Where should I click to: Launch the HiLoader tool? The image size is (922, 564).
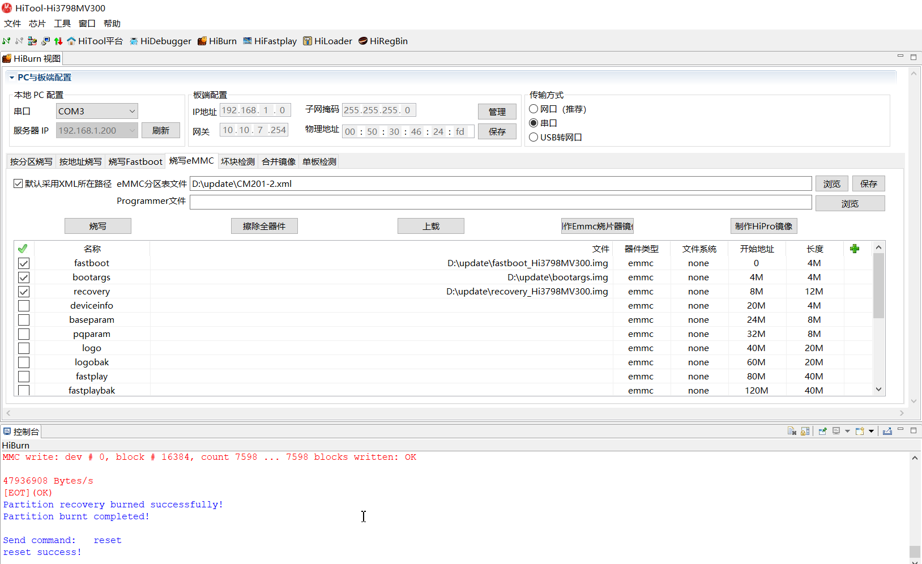coord(327,41)
